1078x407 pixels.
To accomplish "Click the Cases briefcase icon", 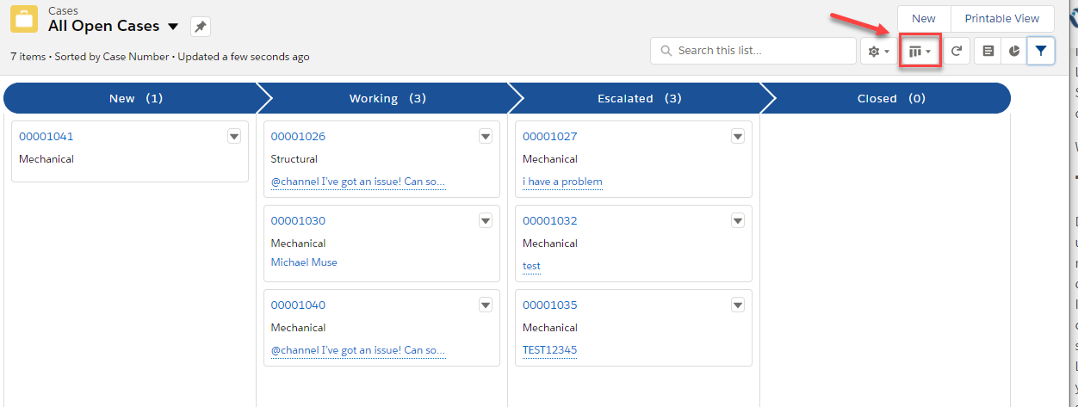I will [24, 19].
